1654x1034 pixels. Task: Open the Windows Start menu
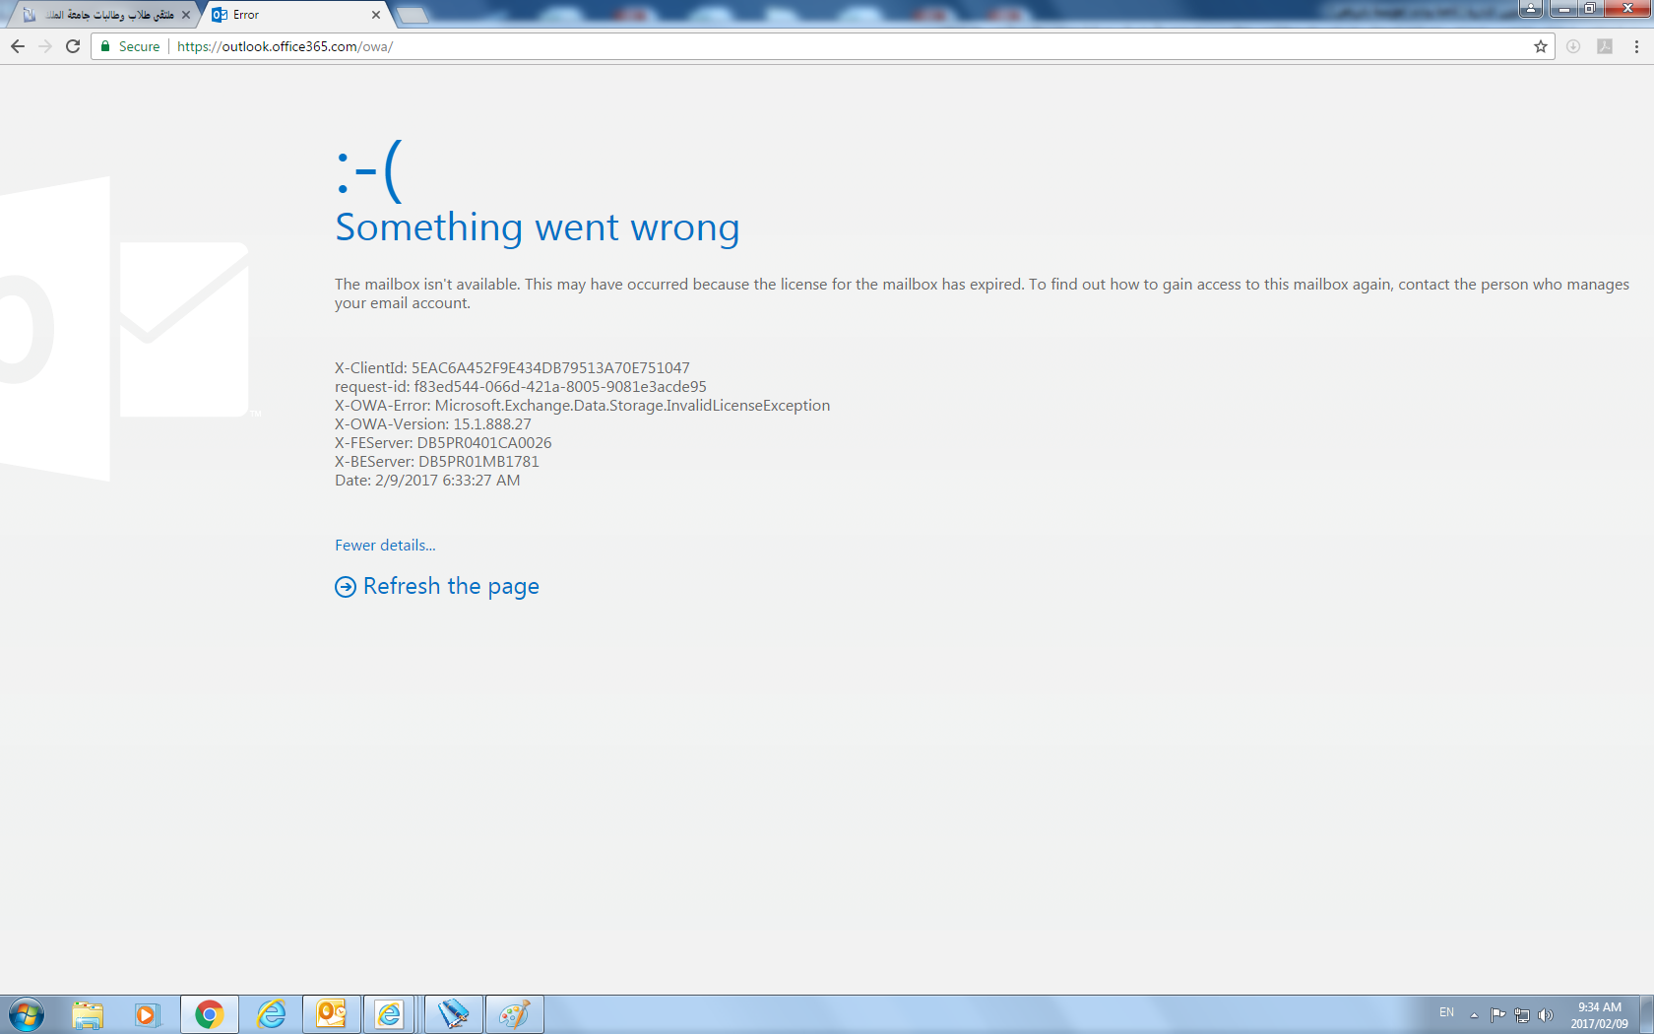pos(27,1014)
